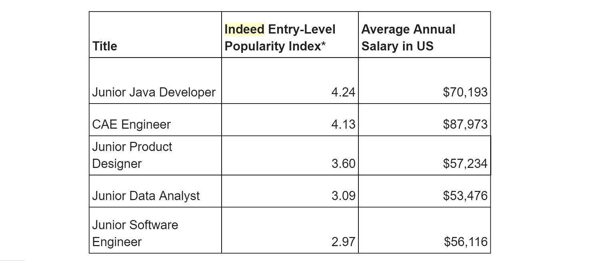Viewport: 600px width, 261px height.
Task: Click the Junior Software Engineer cell
Action: point(135,233)
